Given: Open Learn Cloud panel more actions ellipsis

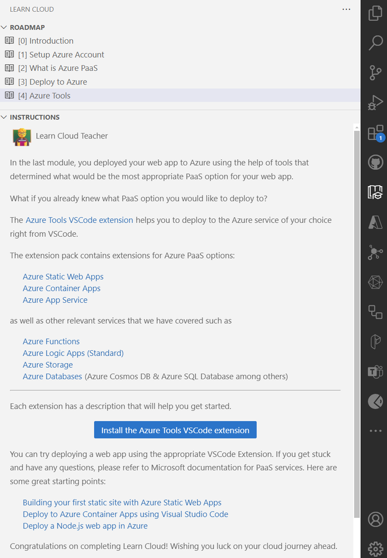Looking at the screenshot, I should tap(346, 9).
